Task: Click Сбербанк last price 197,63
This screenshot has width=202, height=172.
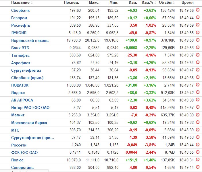Action: [75, 10]
